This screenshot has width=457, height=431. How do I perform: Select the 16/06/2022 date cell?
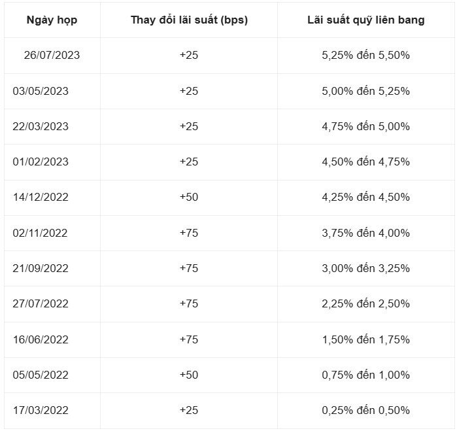click(41, 339)
